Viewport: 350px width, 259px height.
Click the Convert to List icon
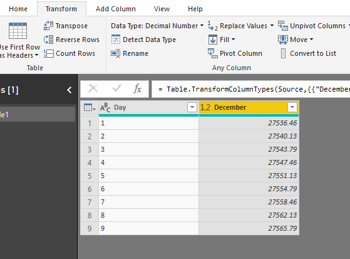283,53
